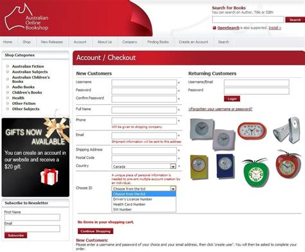
Task: Follow the OpenSearch link
Action: 228,28
